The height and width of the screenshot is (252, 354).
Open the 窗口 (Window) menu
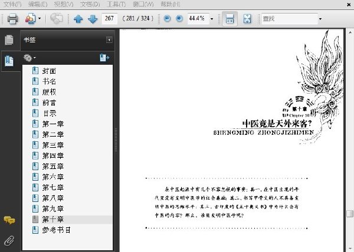pyautogui.click(x=143, y=4)
